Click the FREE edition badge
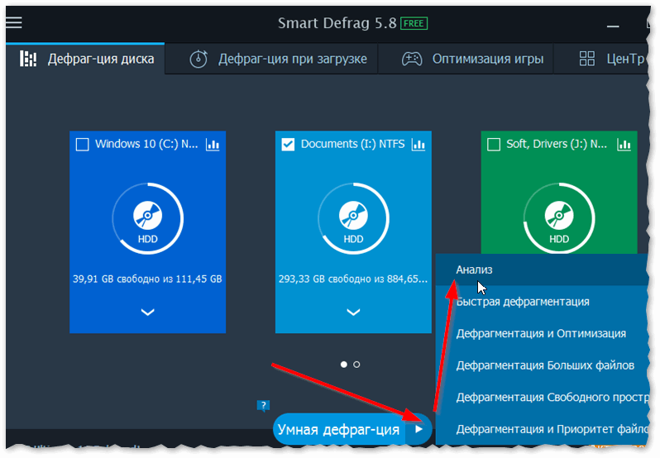This screenshot has height=458, width=660. pyautogui.click(x=414, y=23)
